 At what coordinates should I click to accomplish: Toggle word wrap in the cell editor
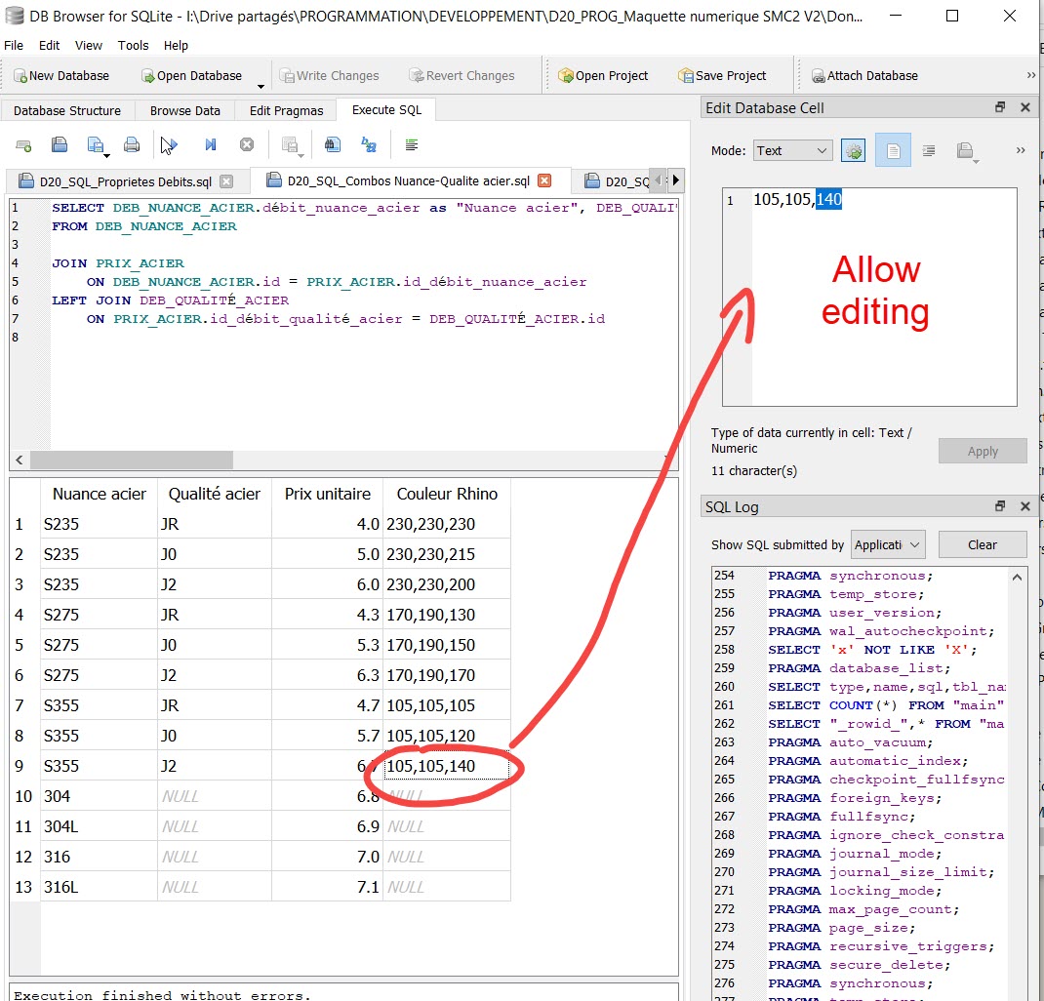pos(928,150)
